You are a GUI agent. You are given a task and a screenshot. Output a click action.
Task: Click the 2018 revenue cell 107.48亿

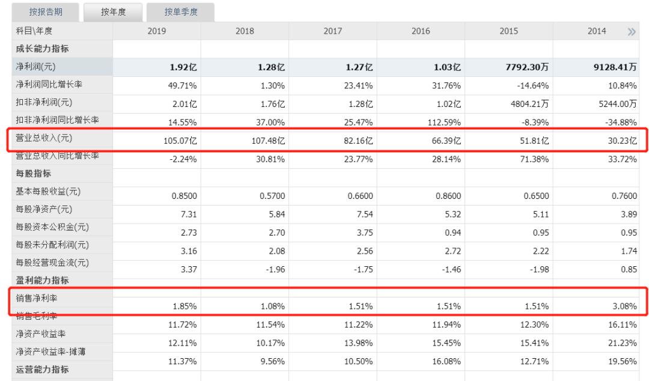click(268, 141)
